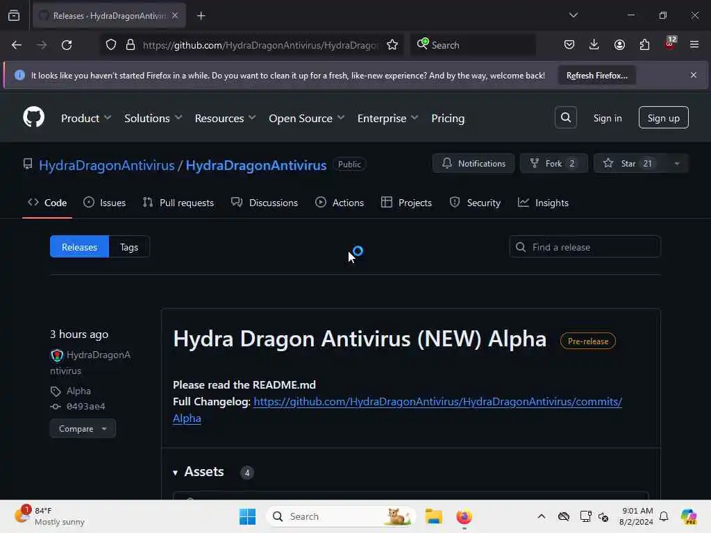Click the Firefox taskbar icon
This screenshot has width=711, height=533.
[x=464, y=516]
